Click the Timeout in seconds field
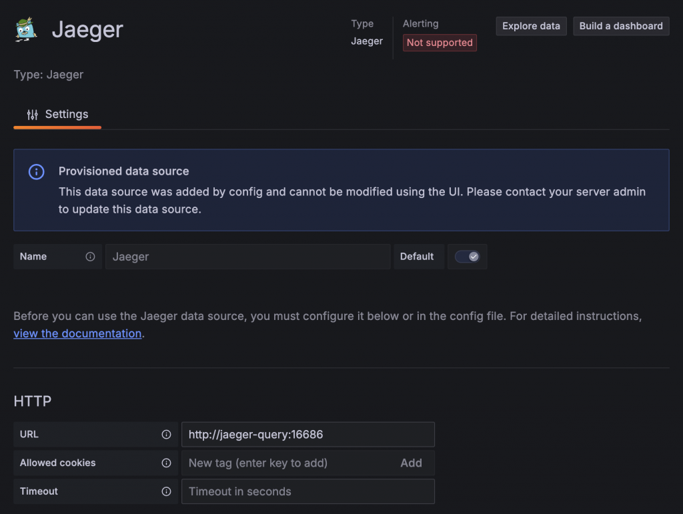The height and width of the screenshot is (514, 683). click(308, 491)
